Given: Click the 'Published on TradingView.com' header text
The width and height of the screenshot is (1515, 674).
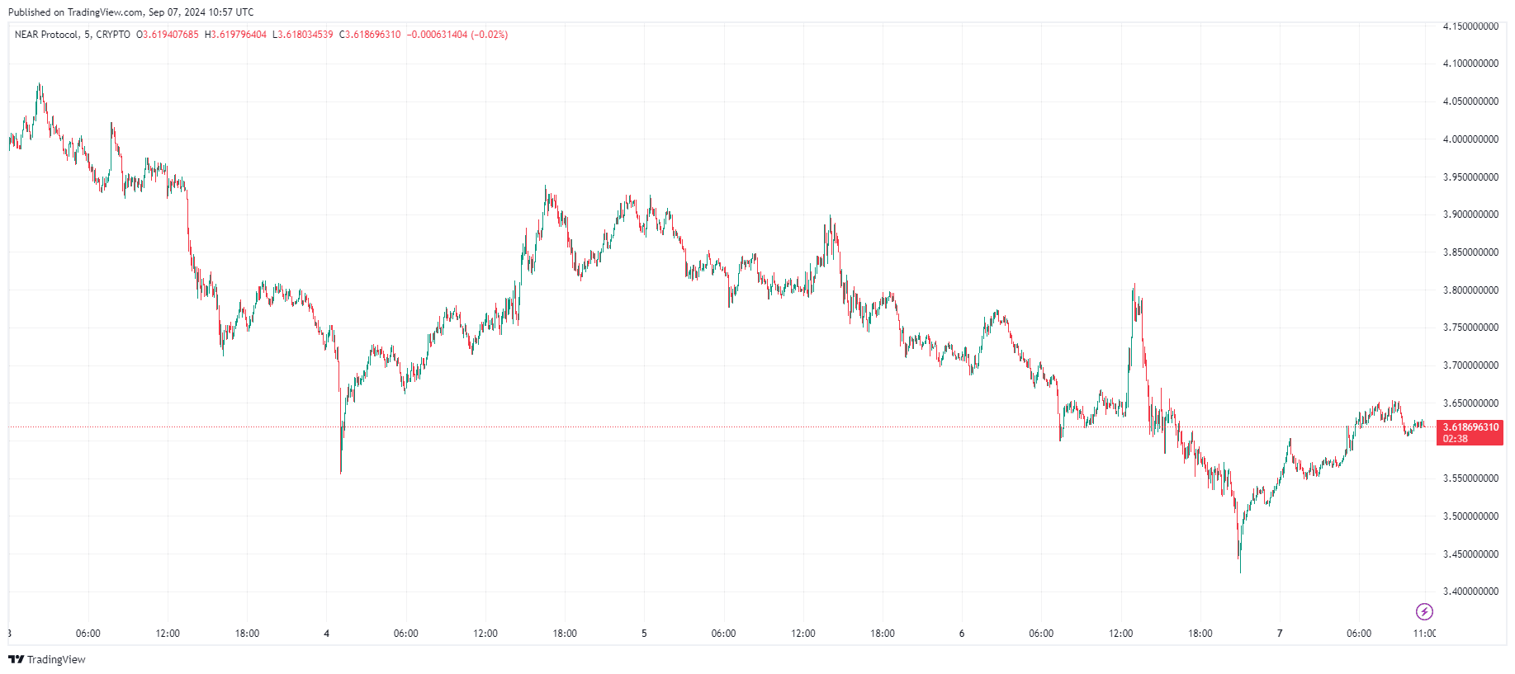Looking at the screenshot, I should [75, 12].
